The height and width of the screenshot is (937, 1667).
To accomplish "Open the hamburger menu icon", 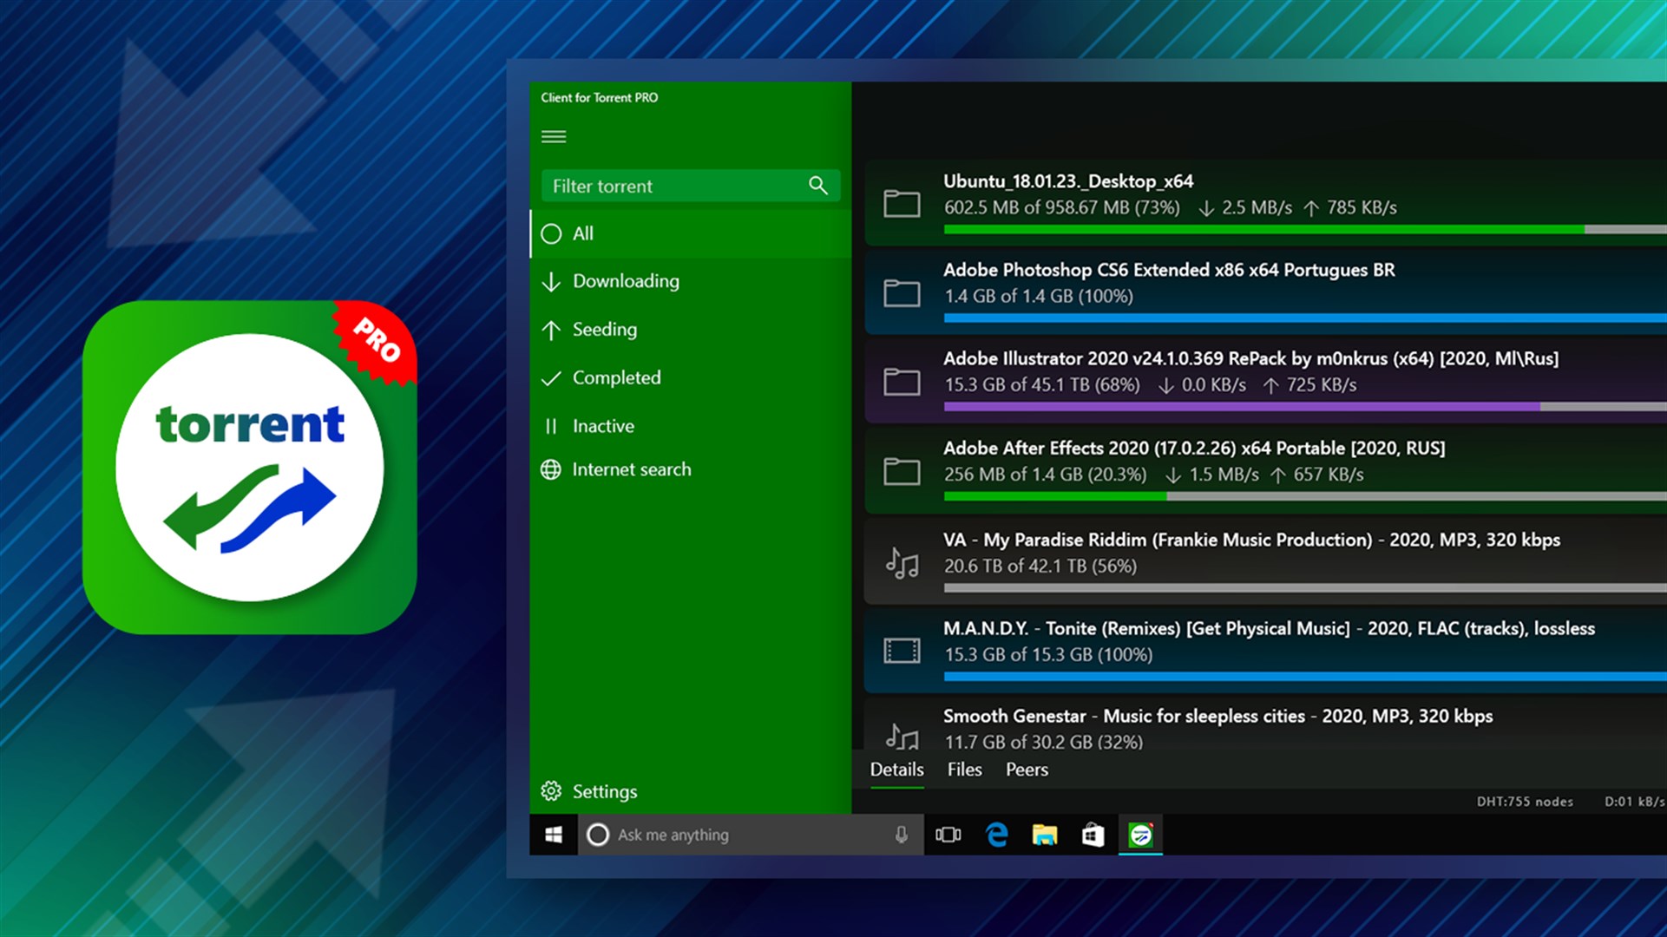I will [x=554, y=137].
